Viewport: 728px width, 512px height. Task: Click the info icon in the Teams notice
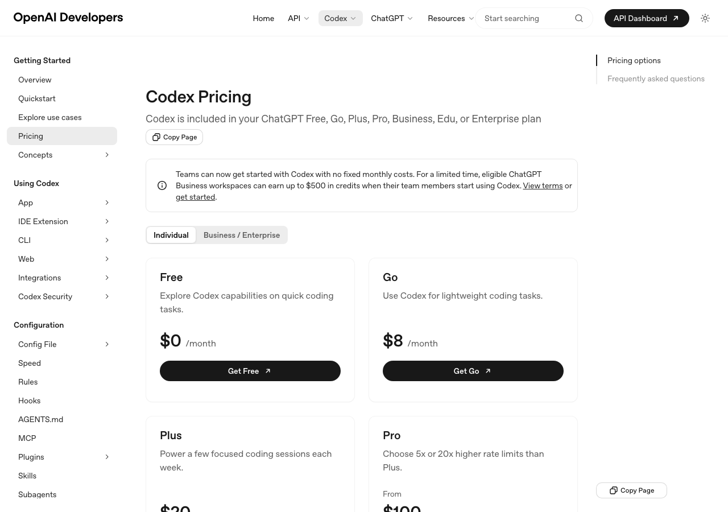pos(162,185)
